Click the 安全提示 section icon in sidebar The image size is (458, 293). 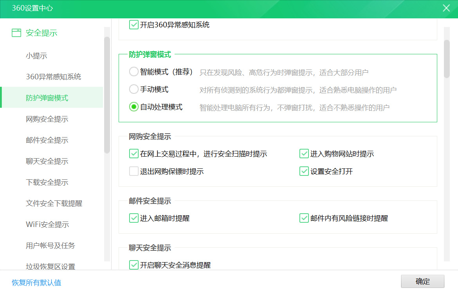pyautogui.click(x=16, y=33)
